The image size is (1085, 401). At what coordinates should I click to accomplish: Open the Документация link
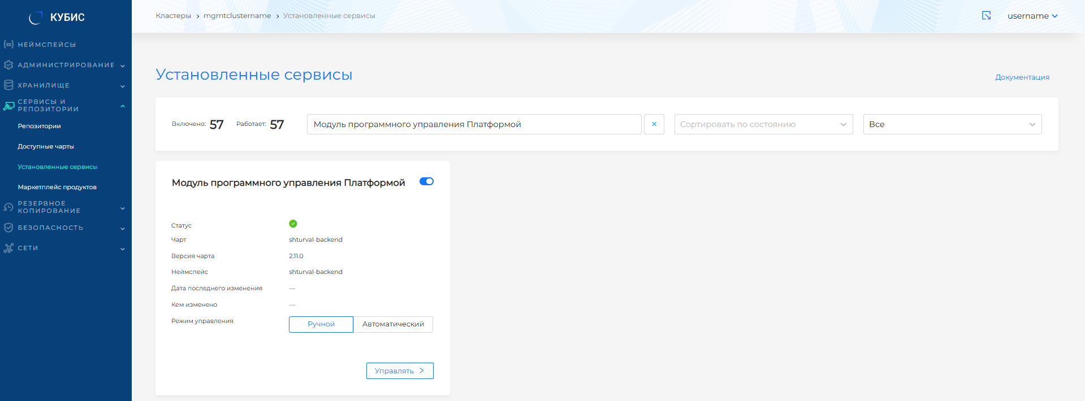1022,77
